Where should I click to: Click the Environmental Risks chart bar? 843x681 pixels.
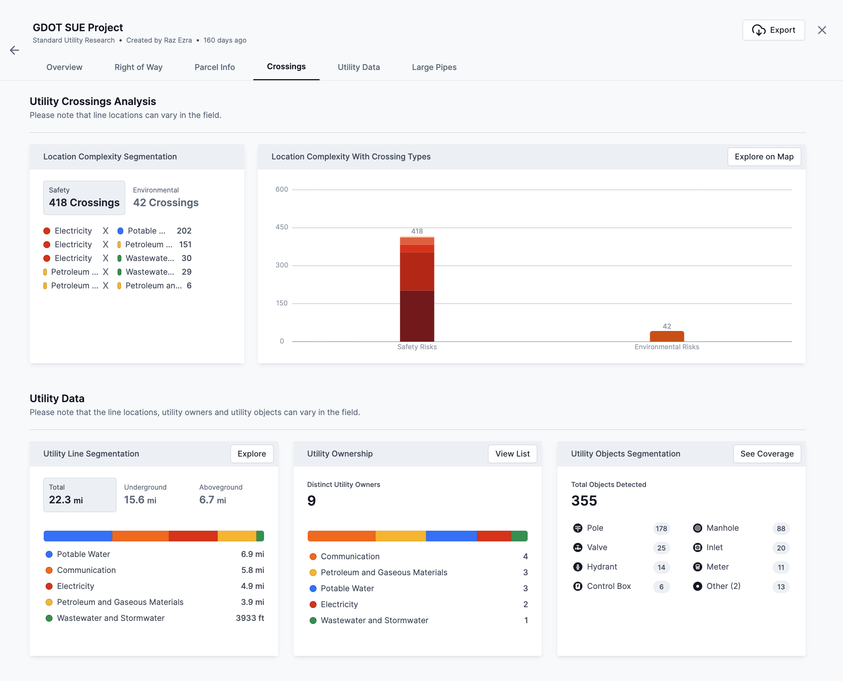click(666, 336)
